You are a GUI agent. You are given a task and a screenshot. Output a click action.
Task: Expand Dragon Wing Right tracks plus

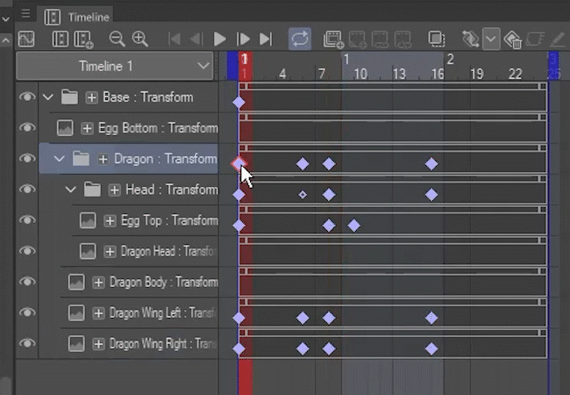click(98, 344)
